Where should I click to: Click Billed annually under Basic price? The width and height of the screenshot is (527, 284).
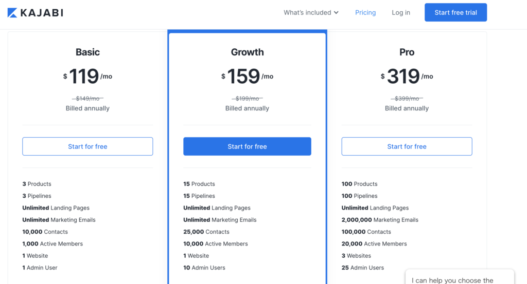tap(87, 108)
